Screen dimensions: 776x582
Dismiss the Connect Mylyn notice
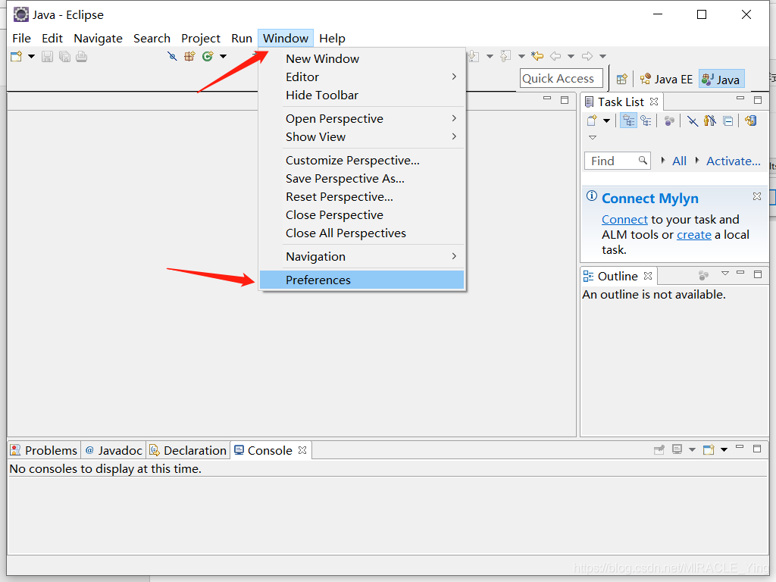[x=757, y=196]
